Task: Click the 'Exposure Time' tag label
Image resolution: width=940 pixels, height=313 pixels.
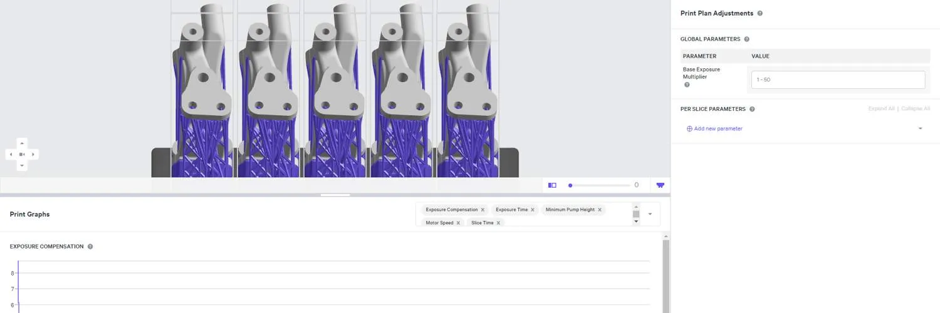Action: 512,210
